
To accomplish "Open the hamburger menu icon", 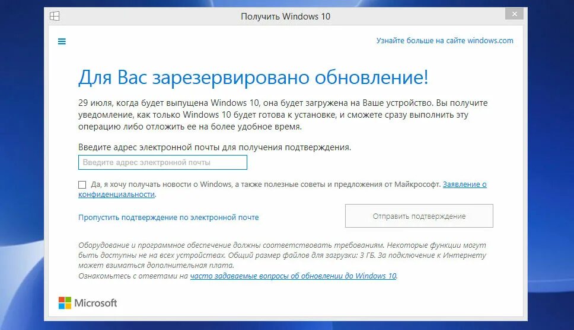I will 62,41.
